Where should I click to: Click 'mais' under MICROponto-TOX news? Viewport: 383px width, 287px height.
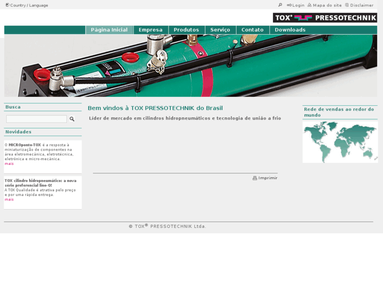click(x=9, y=164)
